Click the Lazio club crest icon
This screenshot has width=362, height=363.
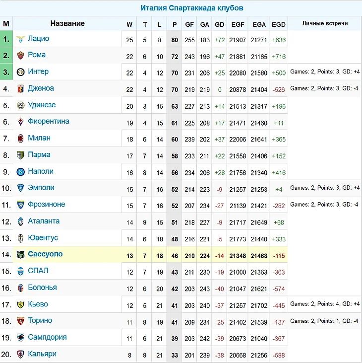pos(21,39)
